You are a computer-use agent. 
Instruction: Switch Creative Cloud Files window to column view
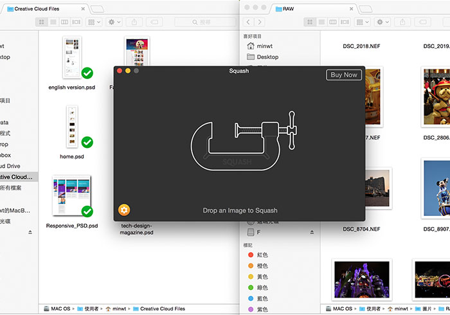(x=64, y=22)
